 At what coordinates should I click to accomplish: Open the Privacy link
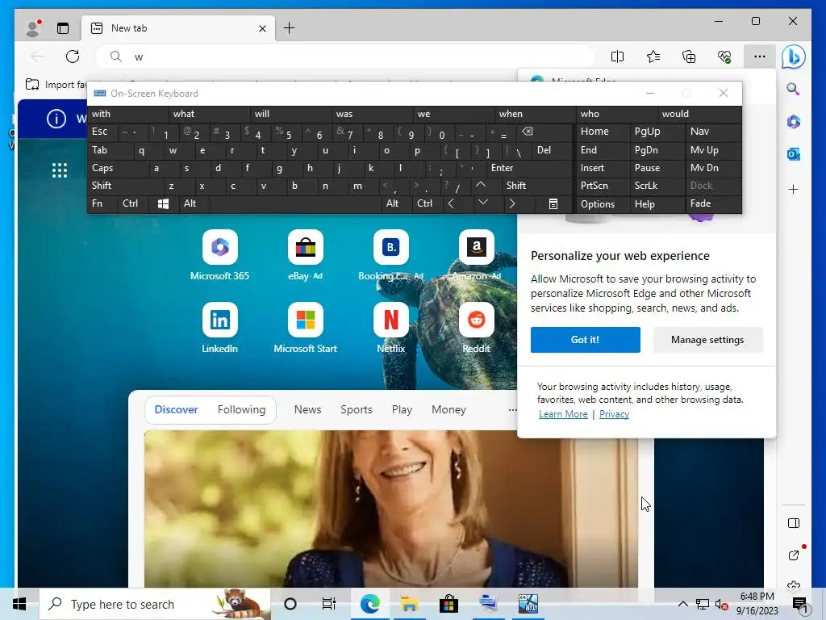614,414
